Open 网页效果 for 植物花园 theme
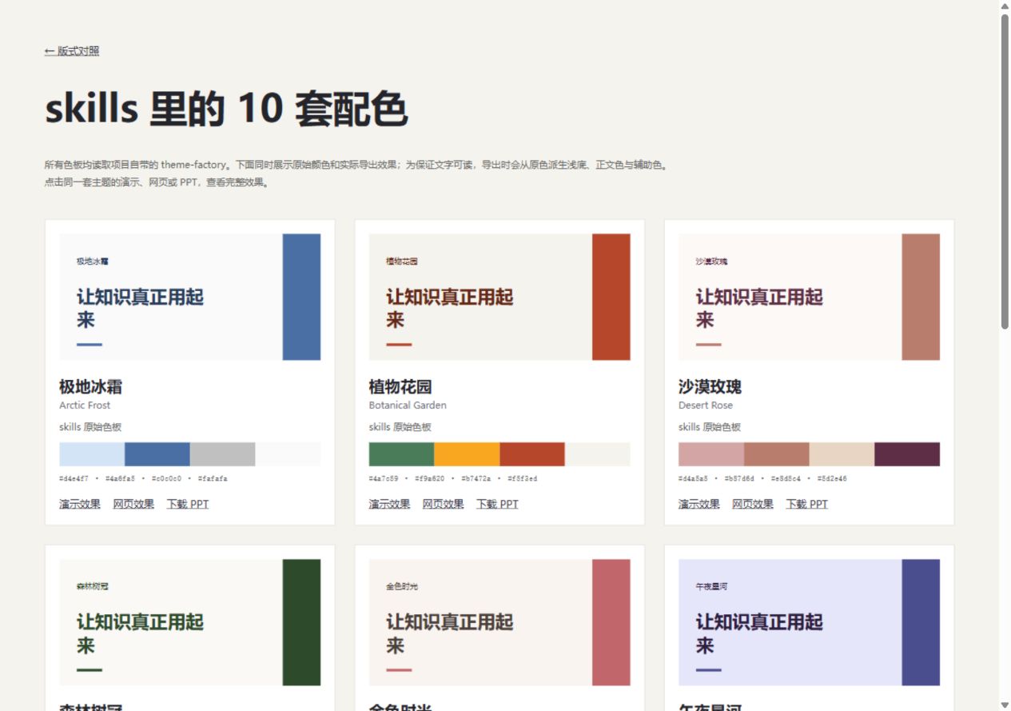This screenshot has width=1011, height=711. tap(443, 504)
